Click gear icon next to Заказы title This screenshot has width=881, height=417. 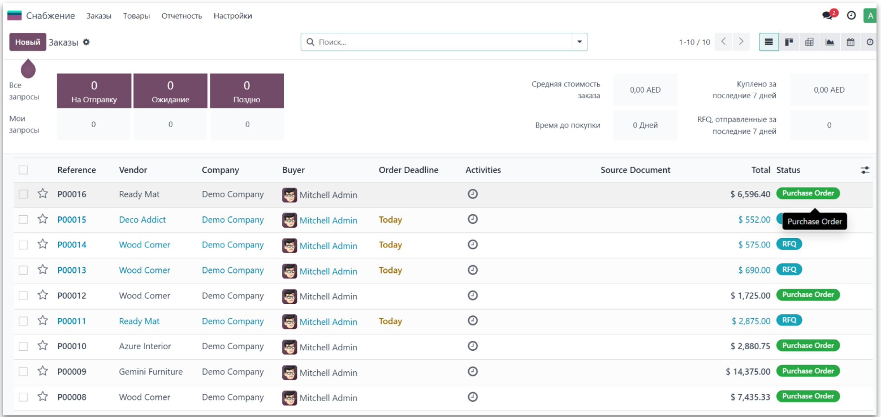(x=87, y=42)
